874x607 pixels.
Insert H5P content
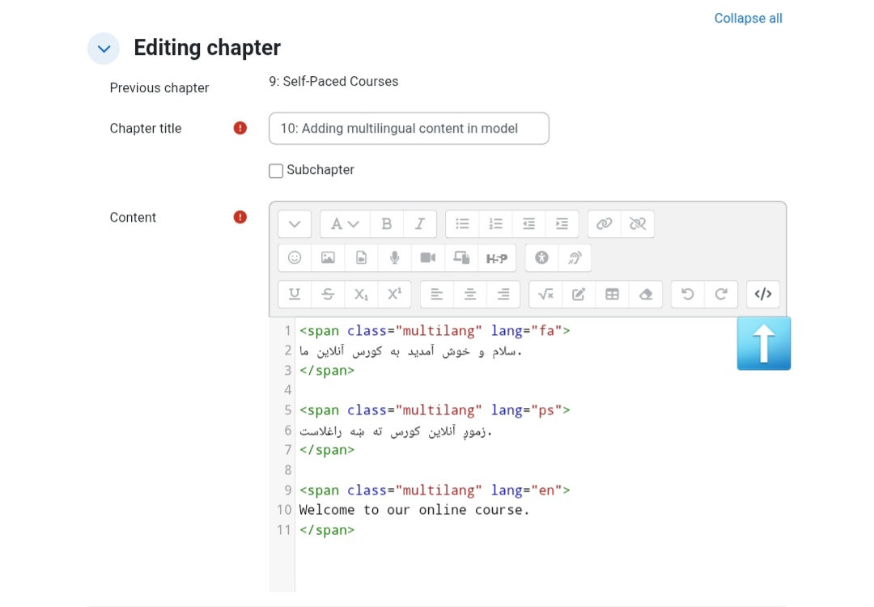pyautogui.click(x=497, y=258)
